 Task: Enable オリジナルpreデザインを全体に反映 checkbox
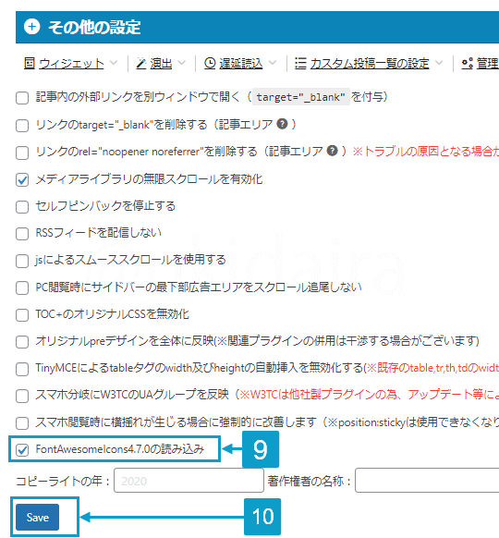tap(22, 342)
